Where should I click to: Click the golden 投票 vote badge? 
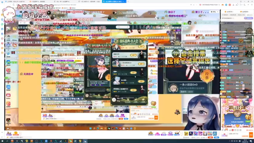(x=207, y=76)
